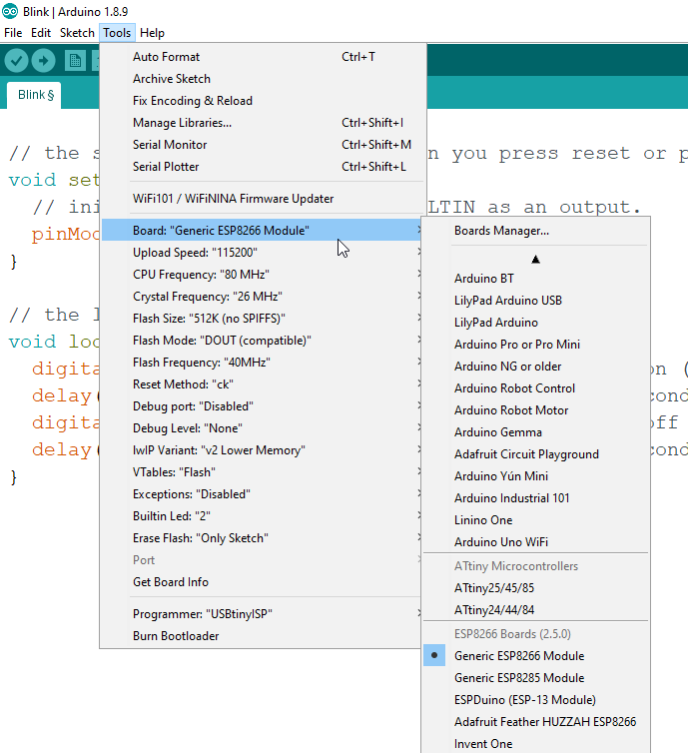Choose Archive Sketch
Image resolution: width=688 pixels, height=753 pixels.
(263, 79)
